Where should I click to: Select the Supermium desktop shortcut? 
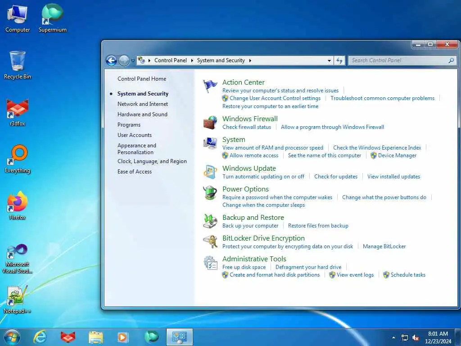click(x=53, y=18)
